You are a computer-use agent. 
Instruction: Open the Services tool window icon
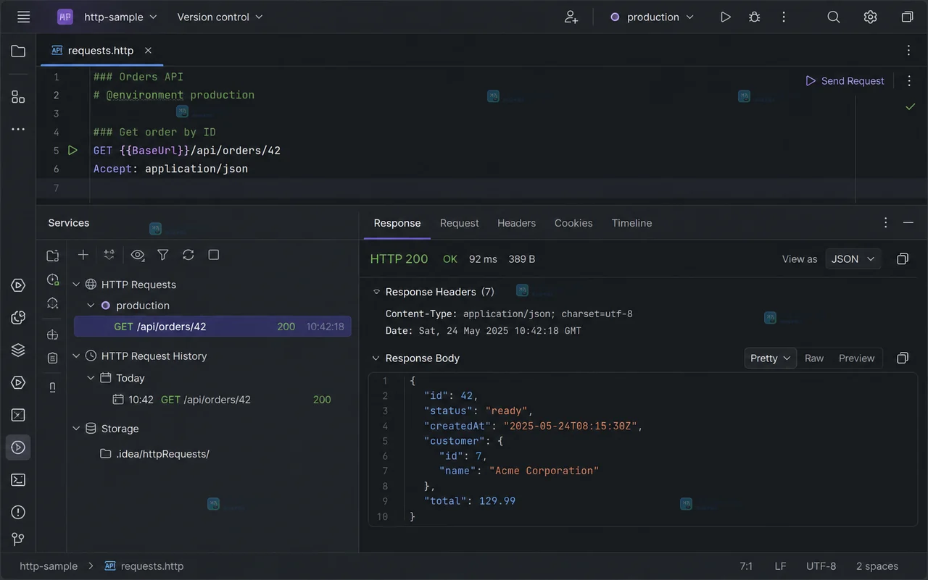[18, 447]
